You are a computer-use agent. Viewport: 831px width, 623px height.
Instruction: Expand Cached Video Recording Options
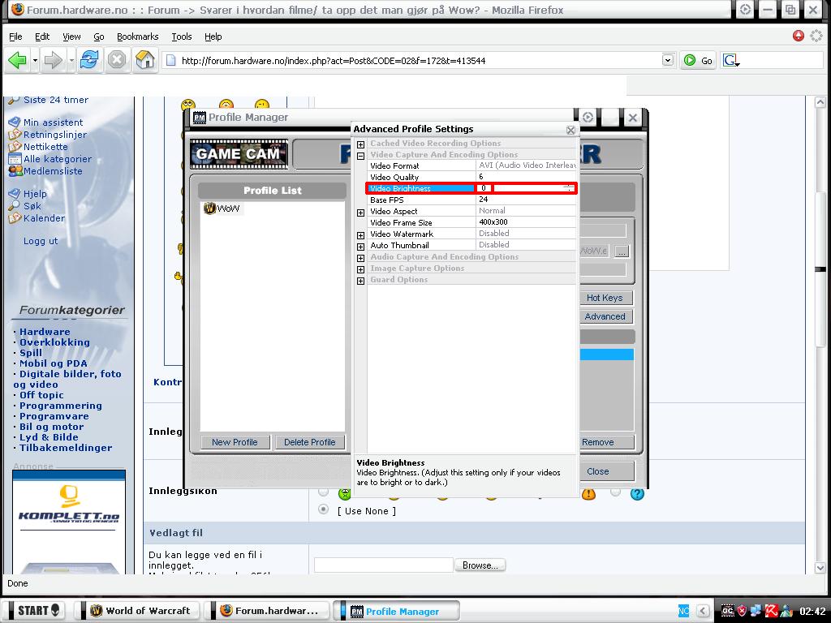coord(360,144)
